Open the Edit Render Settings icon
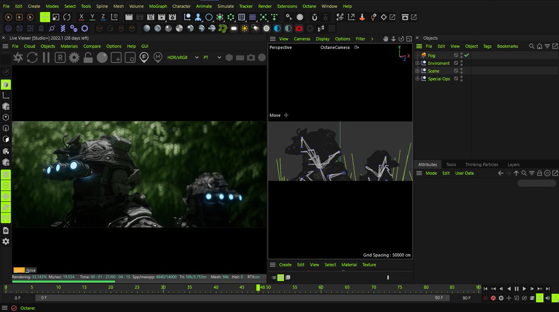Image resolution: width=559 pixels, height=312 pixels. [172, 17]
